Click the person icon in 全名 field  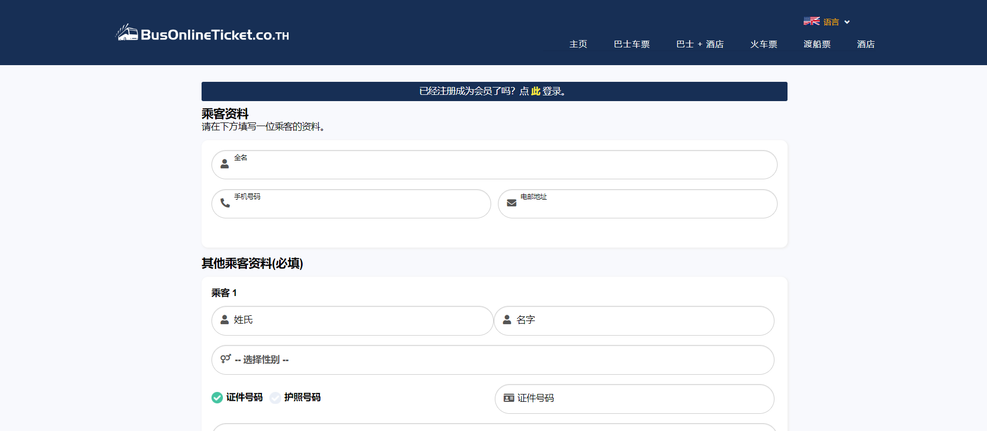coord(224,164)
